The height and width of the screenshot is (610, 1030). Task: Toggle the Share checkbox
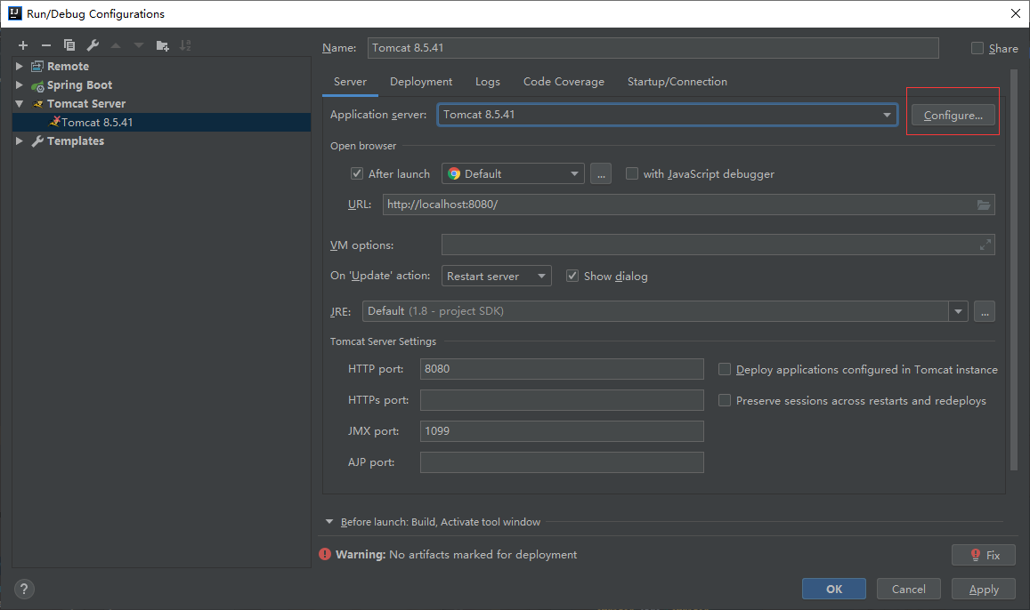click(x=977, y=48)
